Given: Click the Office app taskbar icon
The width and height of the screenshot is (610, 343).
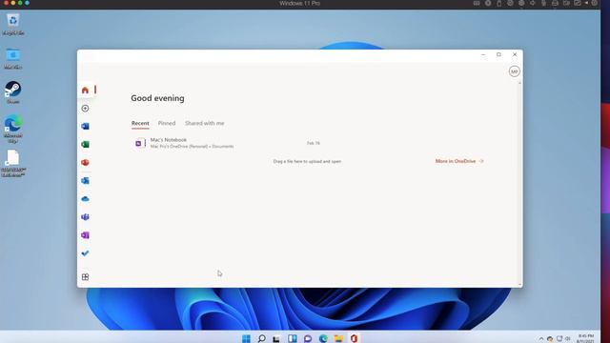Looking at the screenshot, I should point(354,338).
